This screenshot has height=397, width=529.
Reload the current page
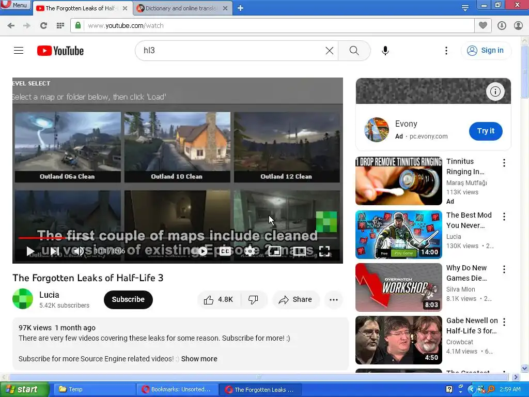43,26
